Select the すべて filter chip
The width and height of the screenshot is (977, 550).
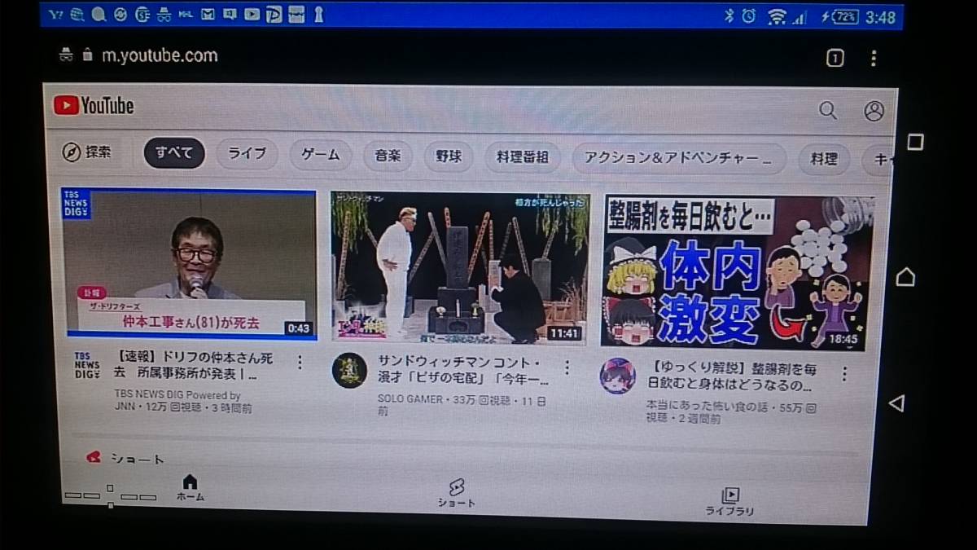tap(174, 153)
